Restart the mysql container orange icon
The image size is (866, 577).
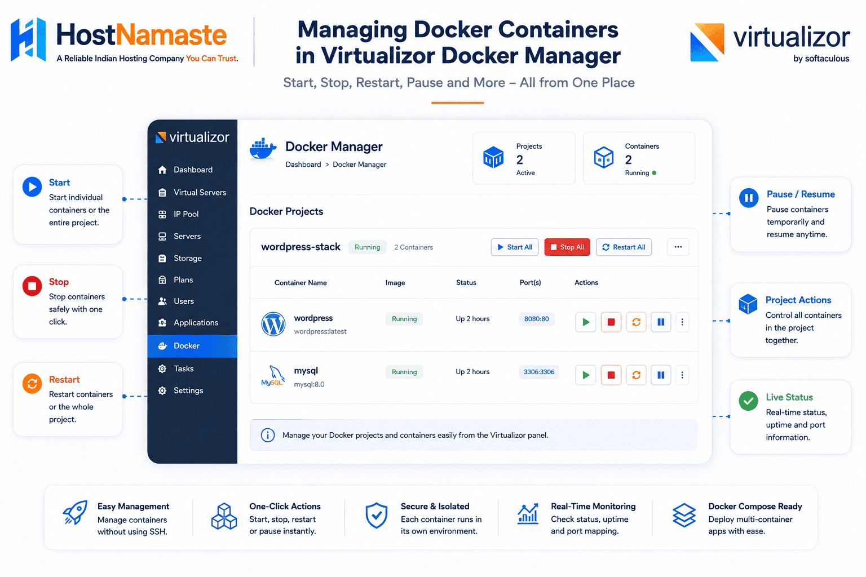pyautogui.click(x=636, y=375)
